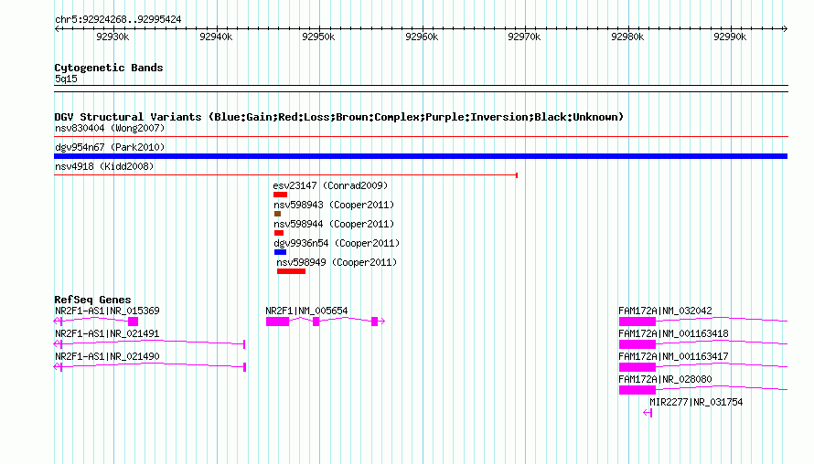Open the FAM172A|NR_028080 gene label
The height and width of the screenshot is (464, 814).
click(x=665, y=379)
